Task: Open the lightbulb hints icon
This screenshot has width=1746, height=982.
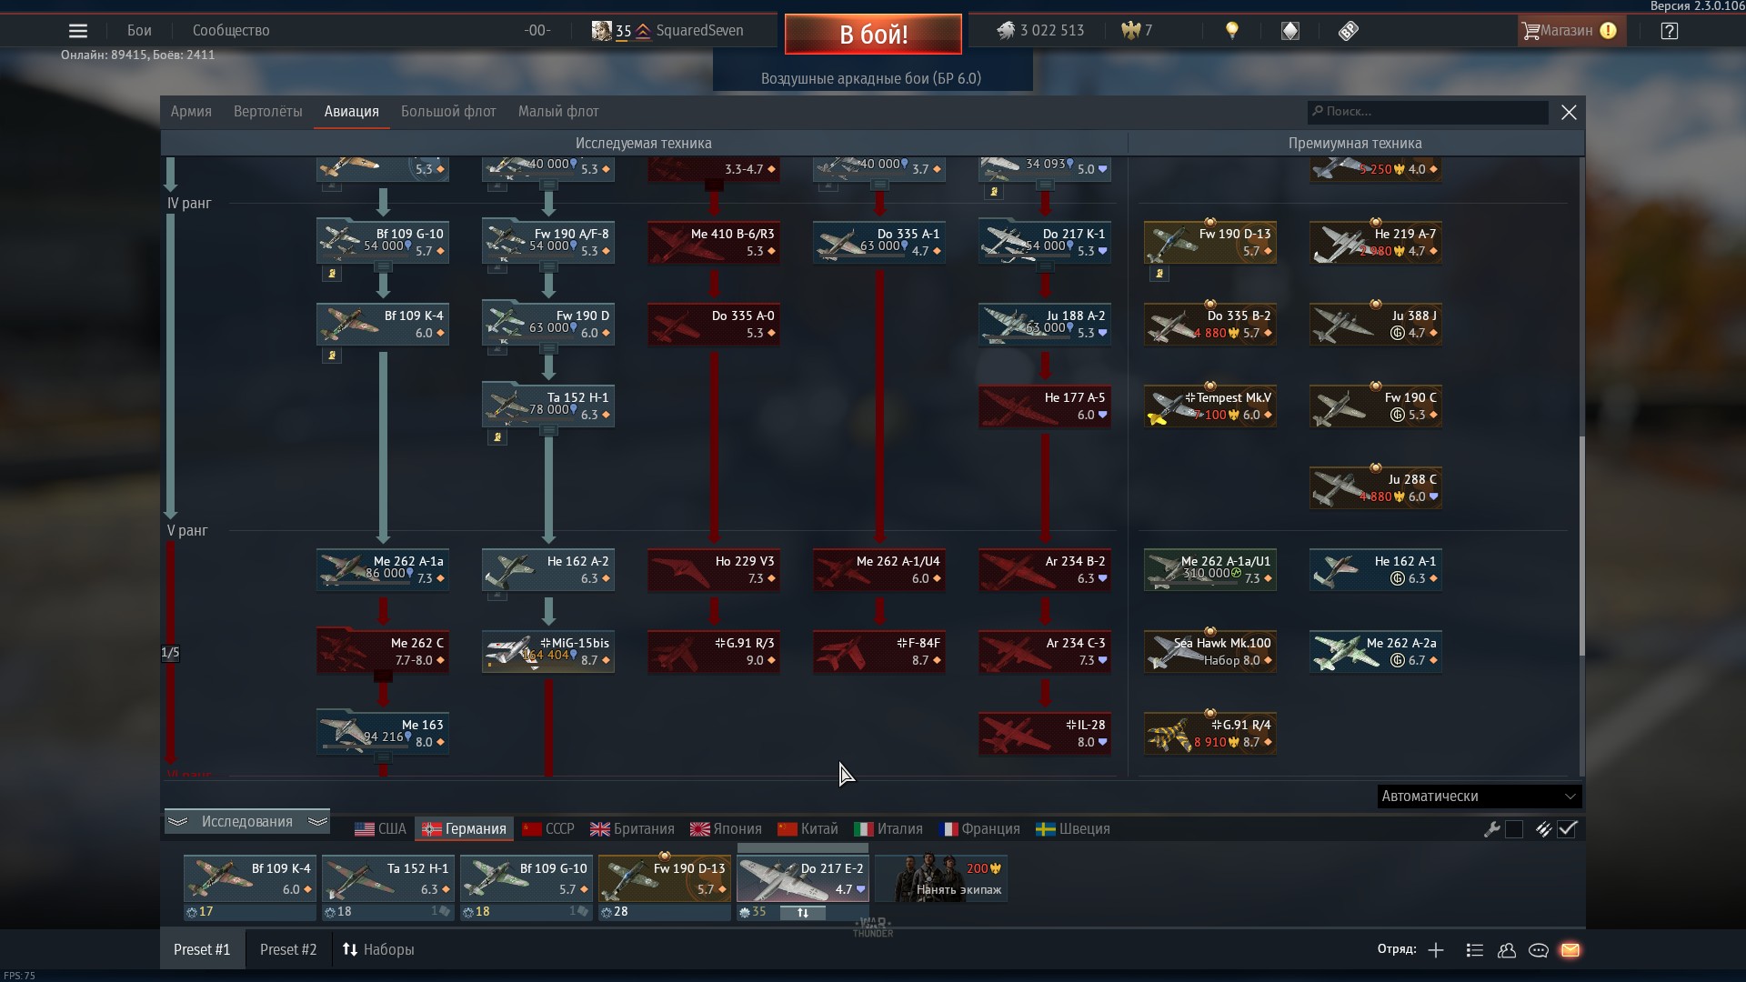Action: [x=1232, y=31]
